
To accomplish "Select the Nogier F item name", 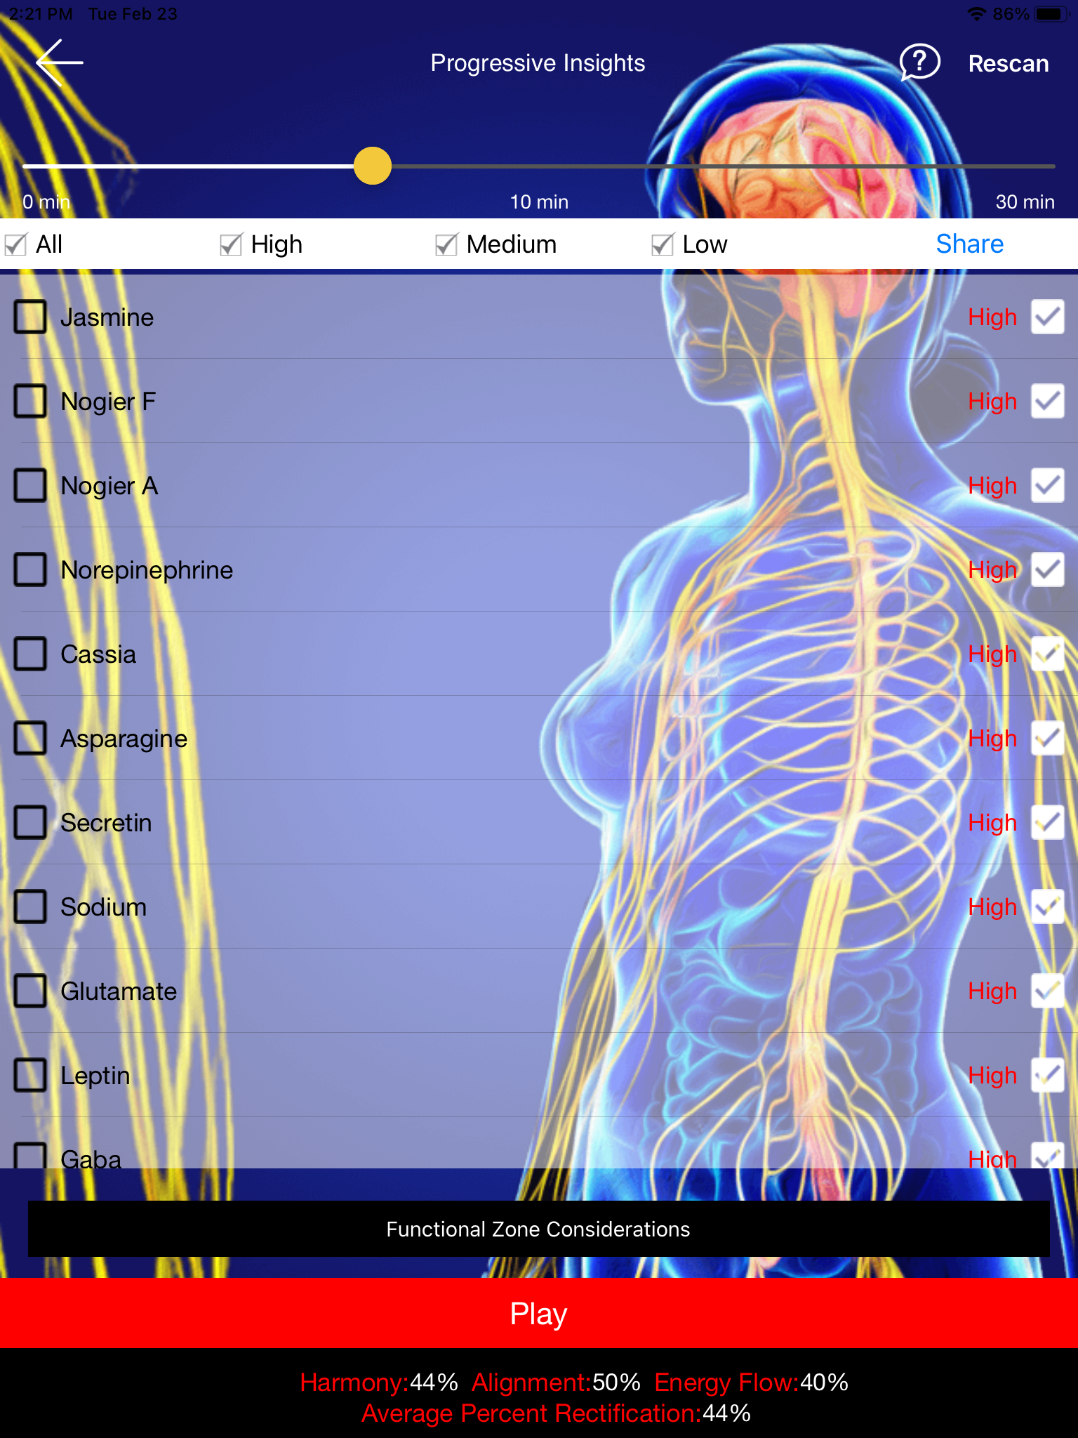I will point(108,402).
